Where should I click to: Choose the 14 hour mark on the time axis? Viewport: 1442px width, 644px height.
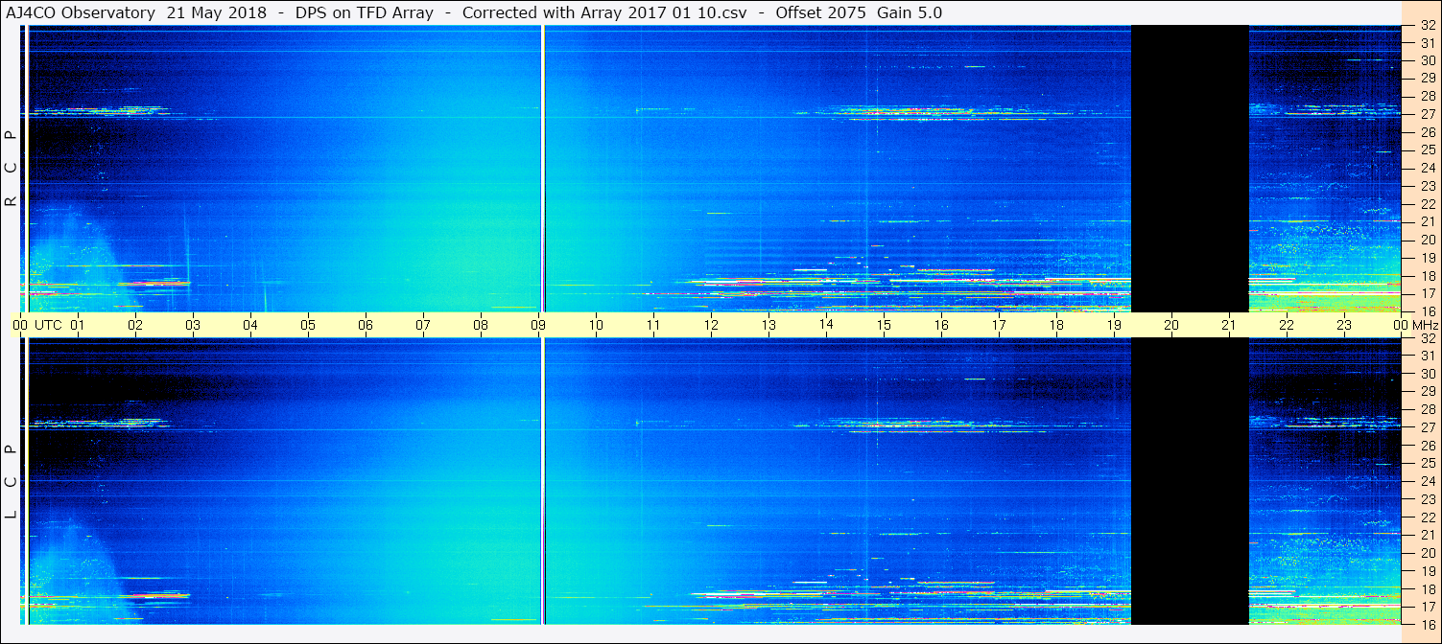coord(826,325)
